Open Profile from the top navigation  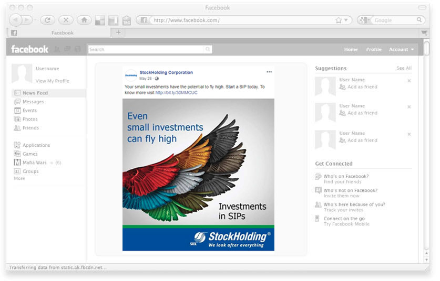(x=374, y=49)
